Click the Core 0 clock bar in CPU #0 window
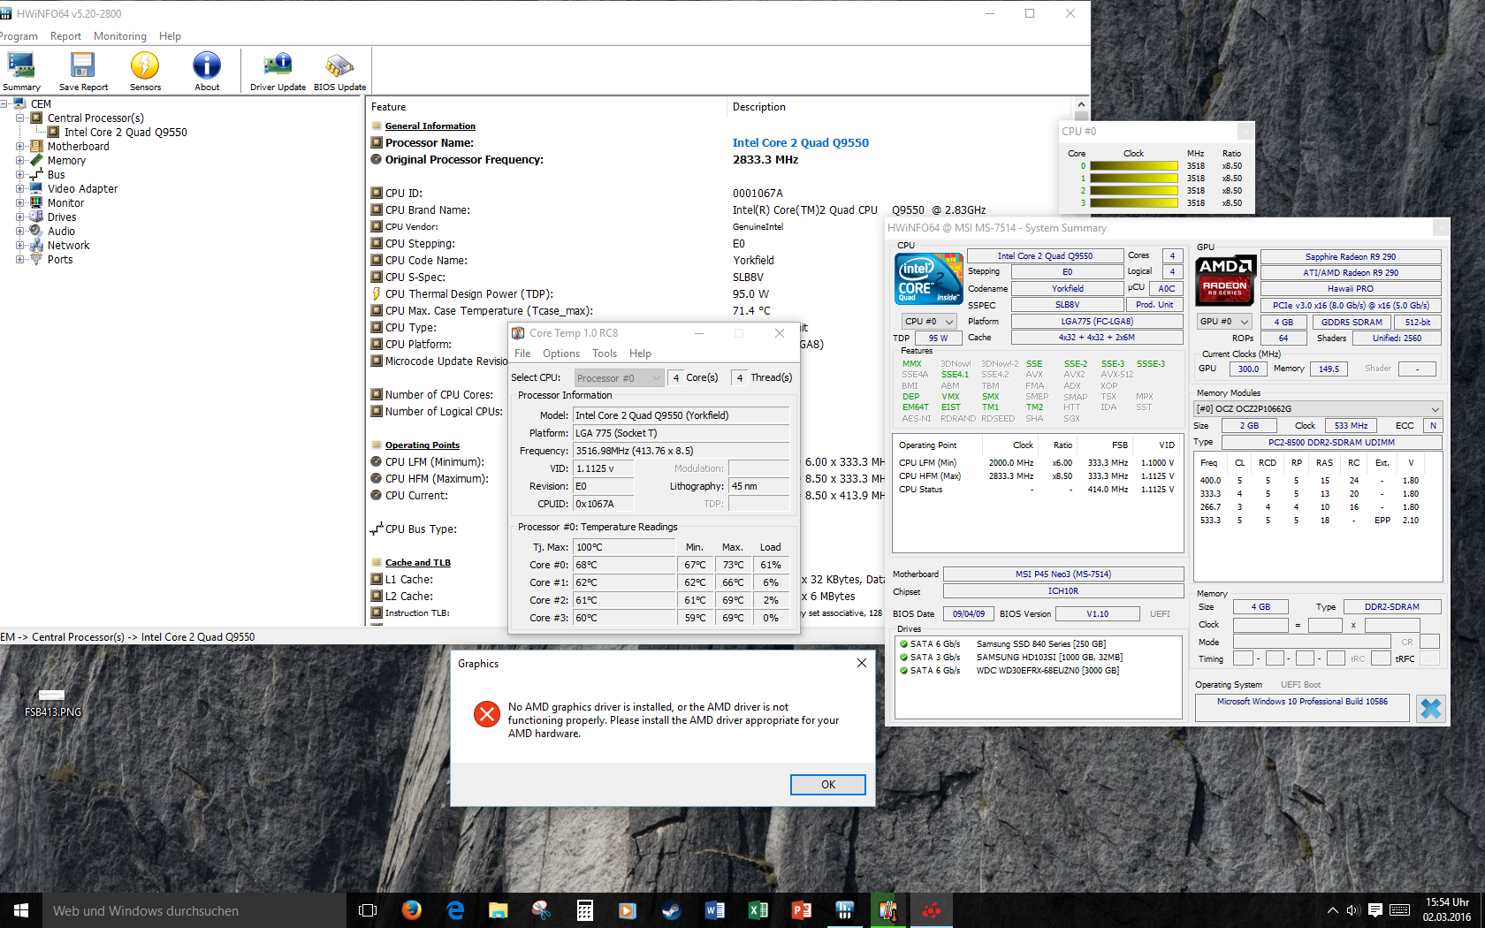The height and width of the screenshot is (928, 1485). [1134, 165]
